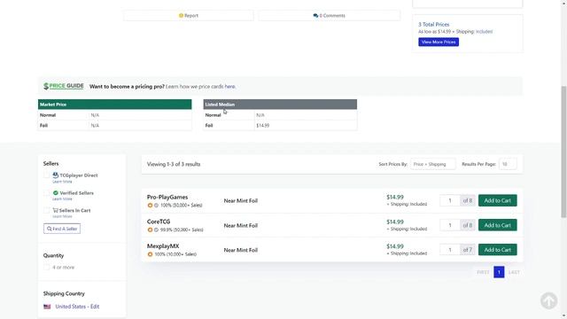Click the gold seller badge for Pro-PlayGames
Image resolution: width=567 pixels, height=319 pixels.
pos(150,205)
